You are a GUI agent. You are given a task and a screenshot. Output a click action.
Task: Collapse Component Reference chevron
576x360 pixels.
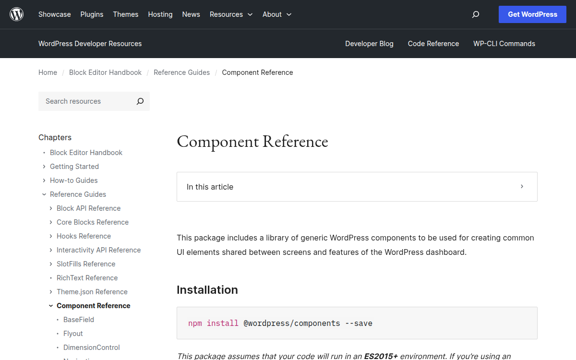click(51, 306)
